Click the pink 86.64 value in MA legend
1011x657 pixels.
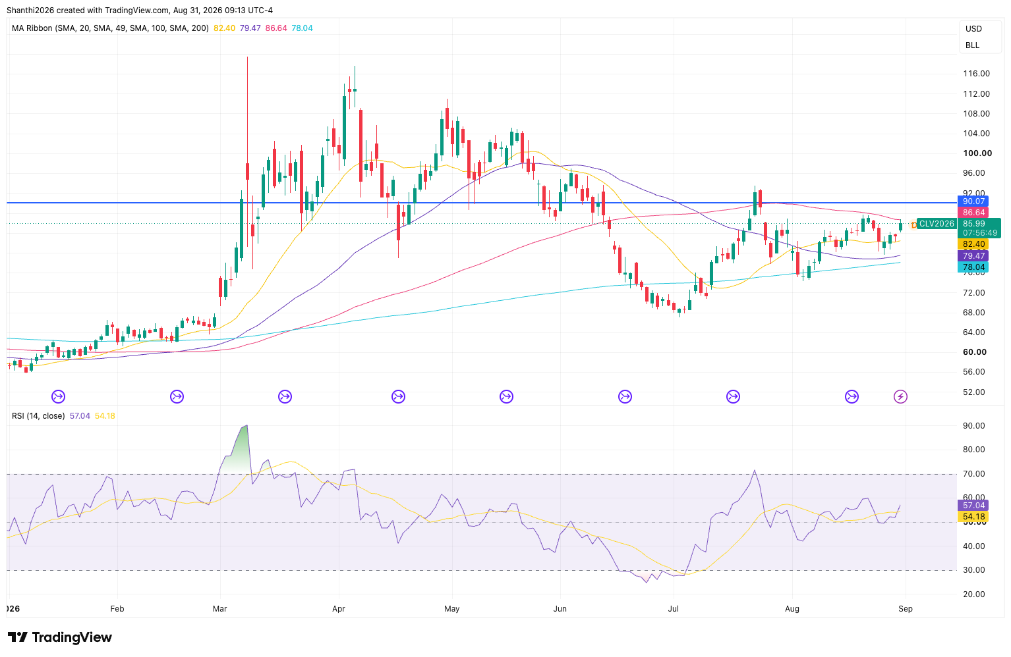tap(276, 28)
